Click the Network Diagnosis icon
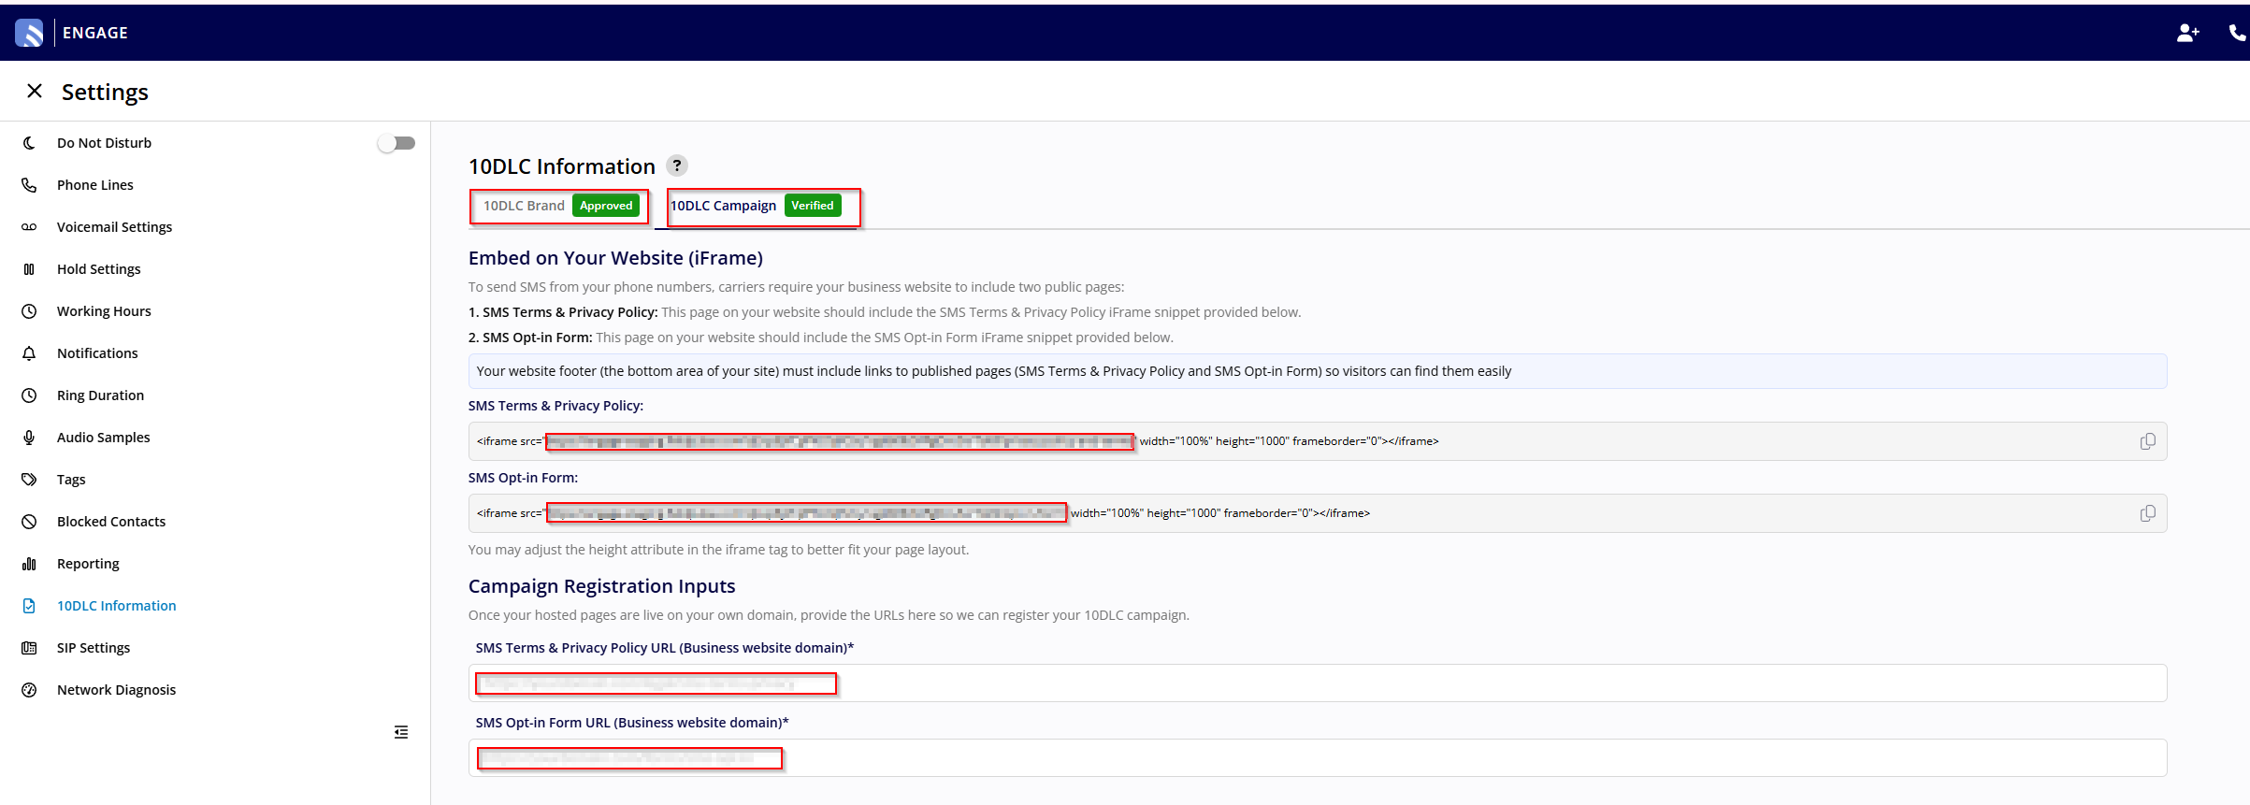Image resolution: width=2250 pixels, height=805 pixels. 29,690
